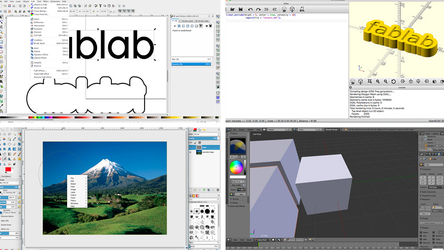The image size is (444, 250).
Task: Choose the unset paint question-mark icon in Inkscape
Action: (200, 26)
